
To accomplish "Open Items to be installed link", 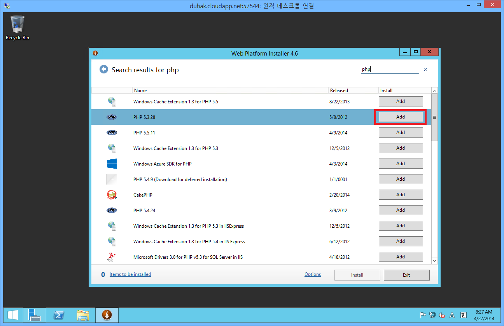I will (130, 274).
